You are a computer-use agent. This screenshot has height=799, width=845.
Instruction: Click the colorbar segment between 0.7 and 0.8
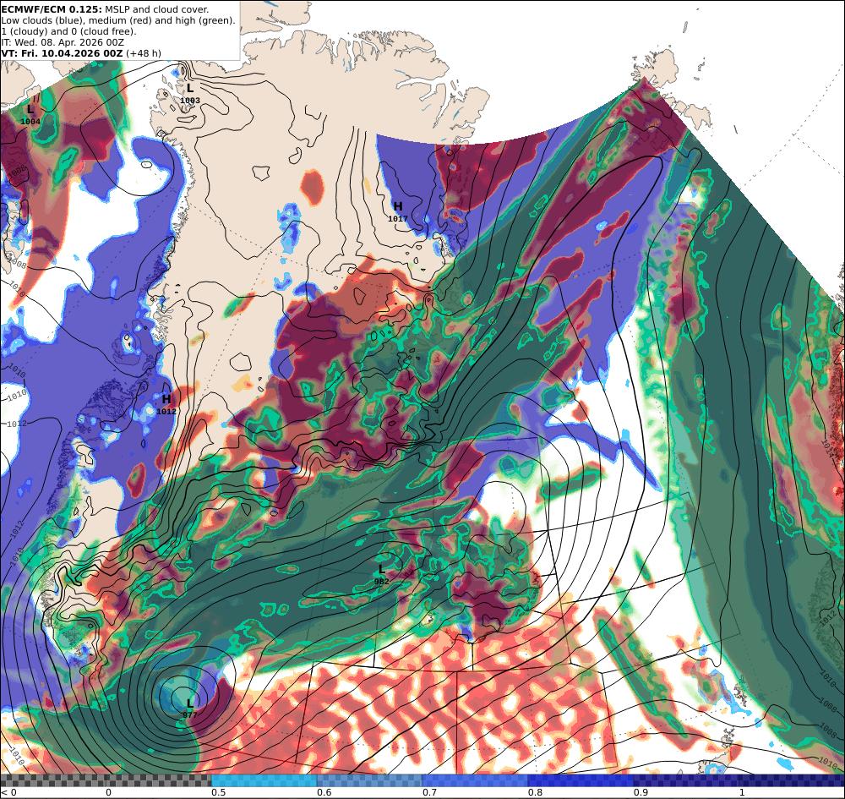[475, 780]
